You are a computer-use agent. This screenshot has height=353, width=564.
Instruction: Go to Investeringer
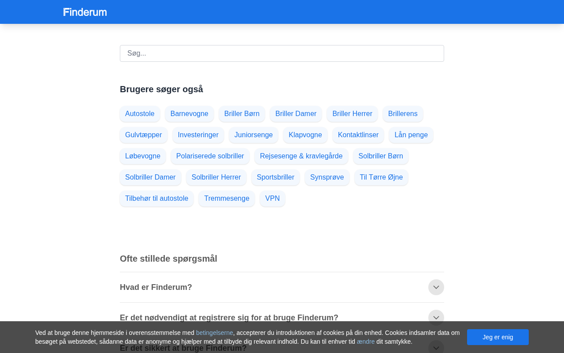point(198,135)
